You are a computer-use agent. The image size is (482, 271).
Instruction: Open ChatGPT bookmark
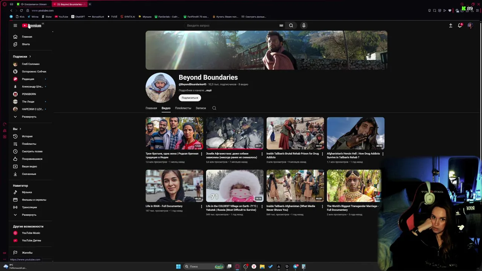[x=78, y=17]
